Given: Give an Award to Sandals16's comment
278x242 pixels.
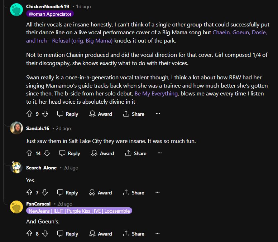Looking at the screenshot, I should [102, 153].
